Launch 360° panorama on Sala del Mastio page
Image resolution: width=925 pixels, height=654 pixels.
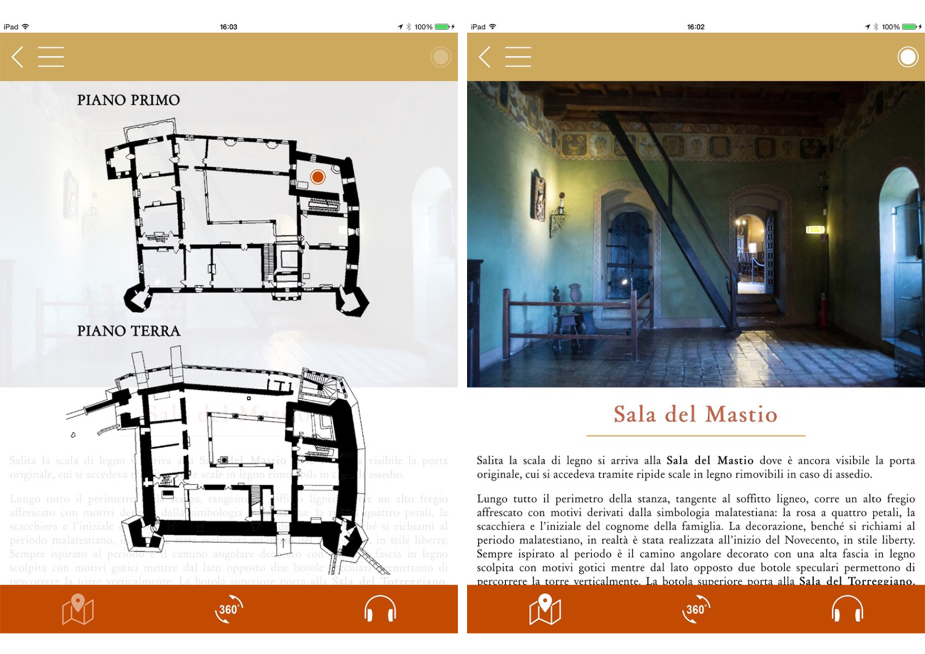tap(696, 610)
